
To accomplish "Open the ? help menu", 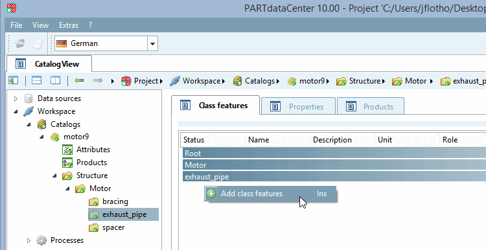I will (x=90, y=25).
